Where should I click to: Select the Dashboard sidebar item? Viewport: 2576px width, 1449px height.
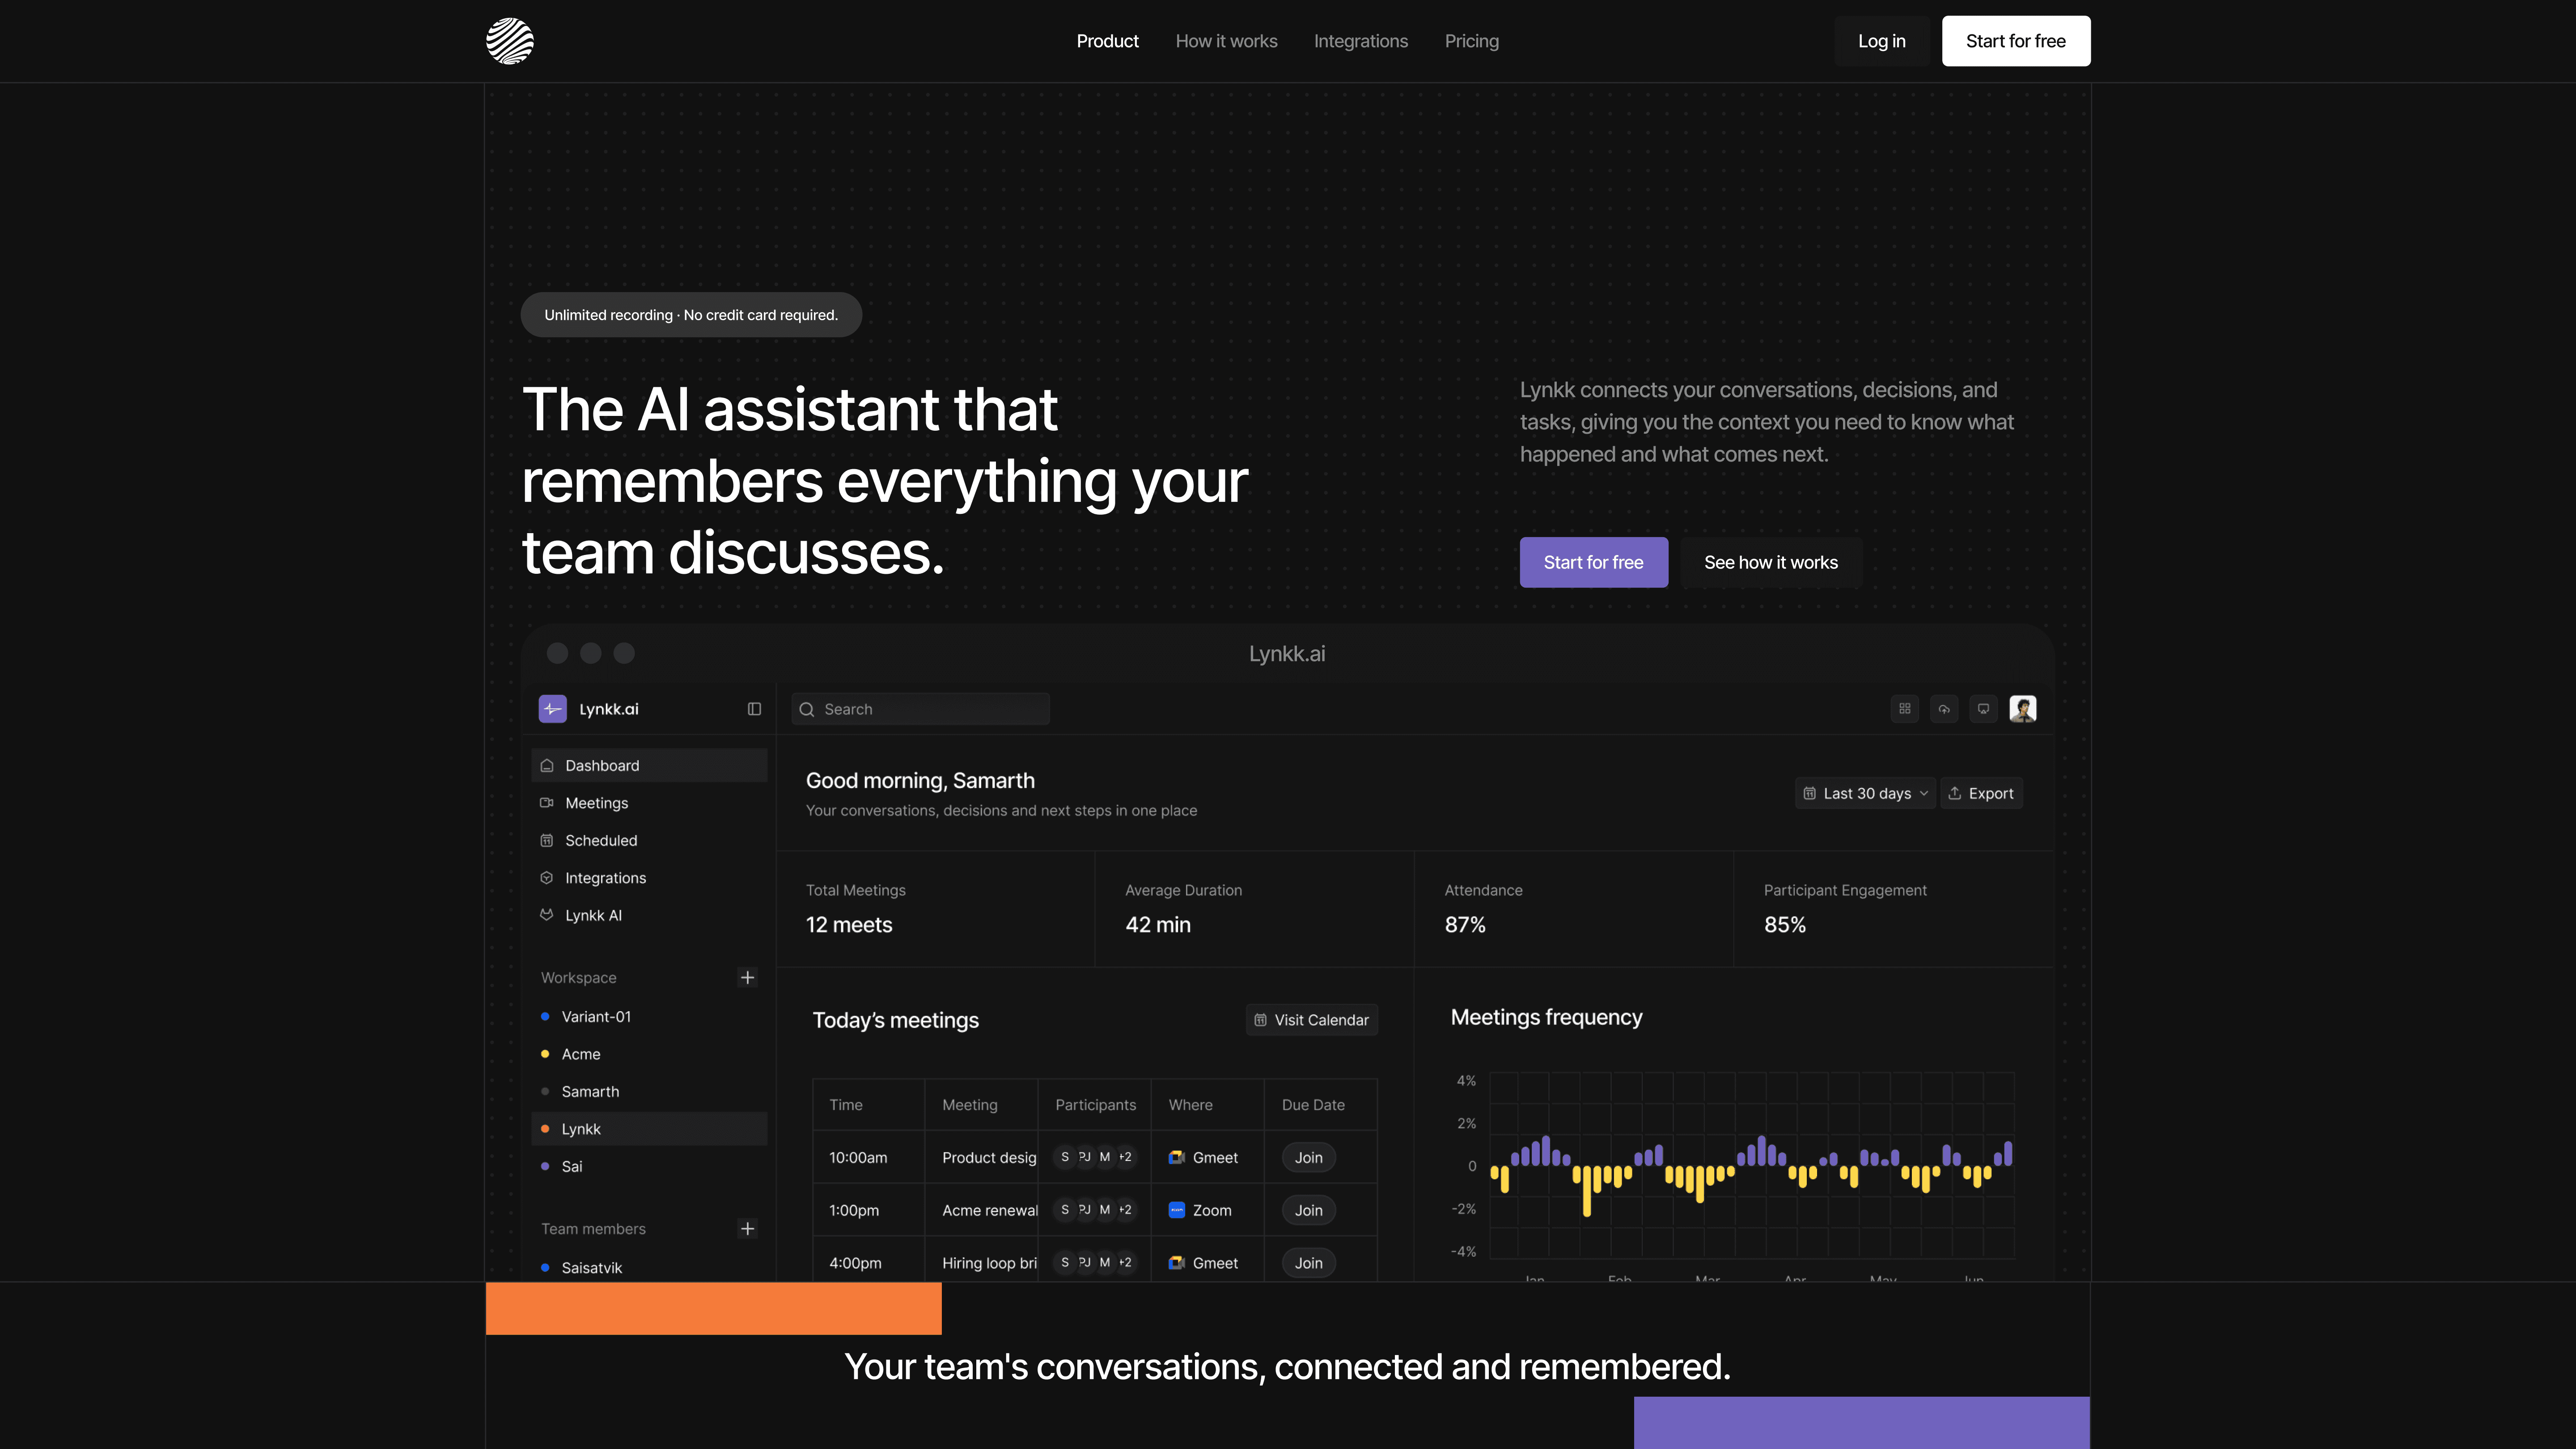click(650, 765)
